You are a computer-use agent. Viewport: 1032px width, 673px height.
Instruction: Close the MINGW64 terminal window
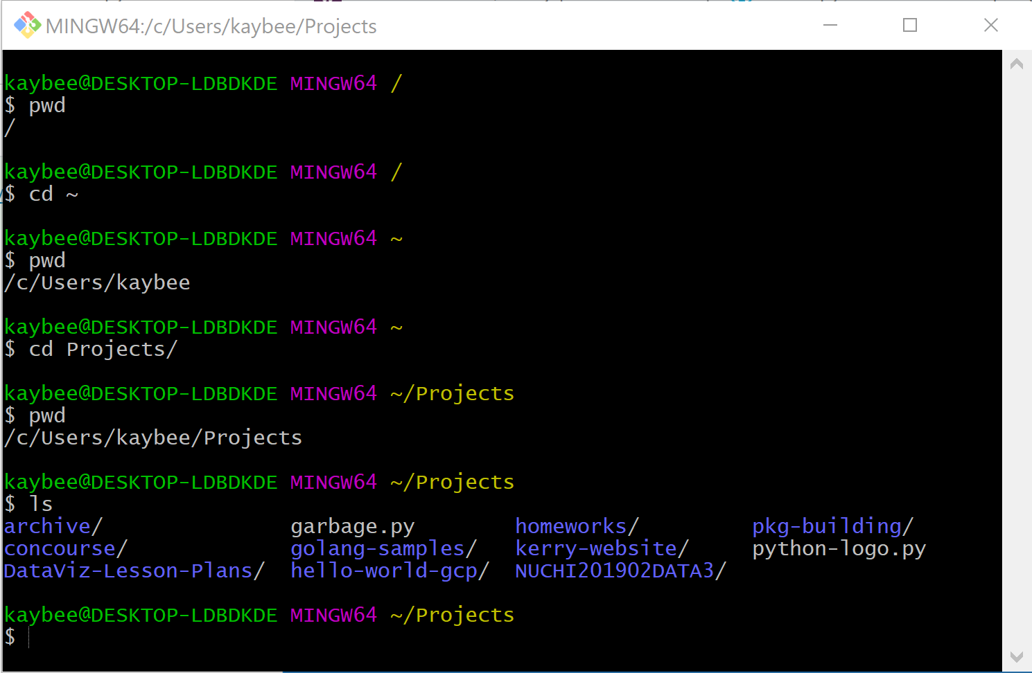tap(990, 26)
